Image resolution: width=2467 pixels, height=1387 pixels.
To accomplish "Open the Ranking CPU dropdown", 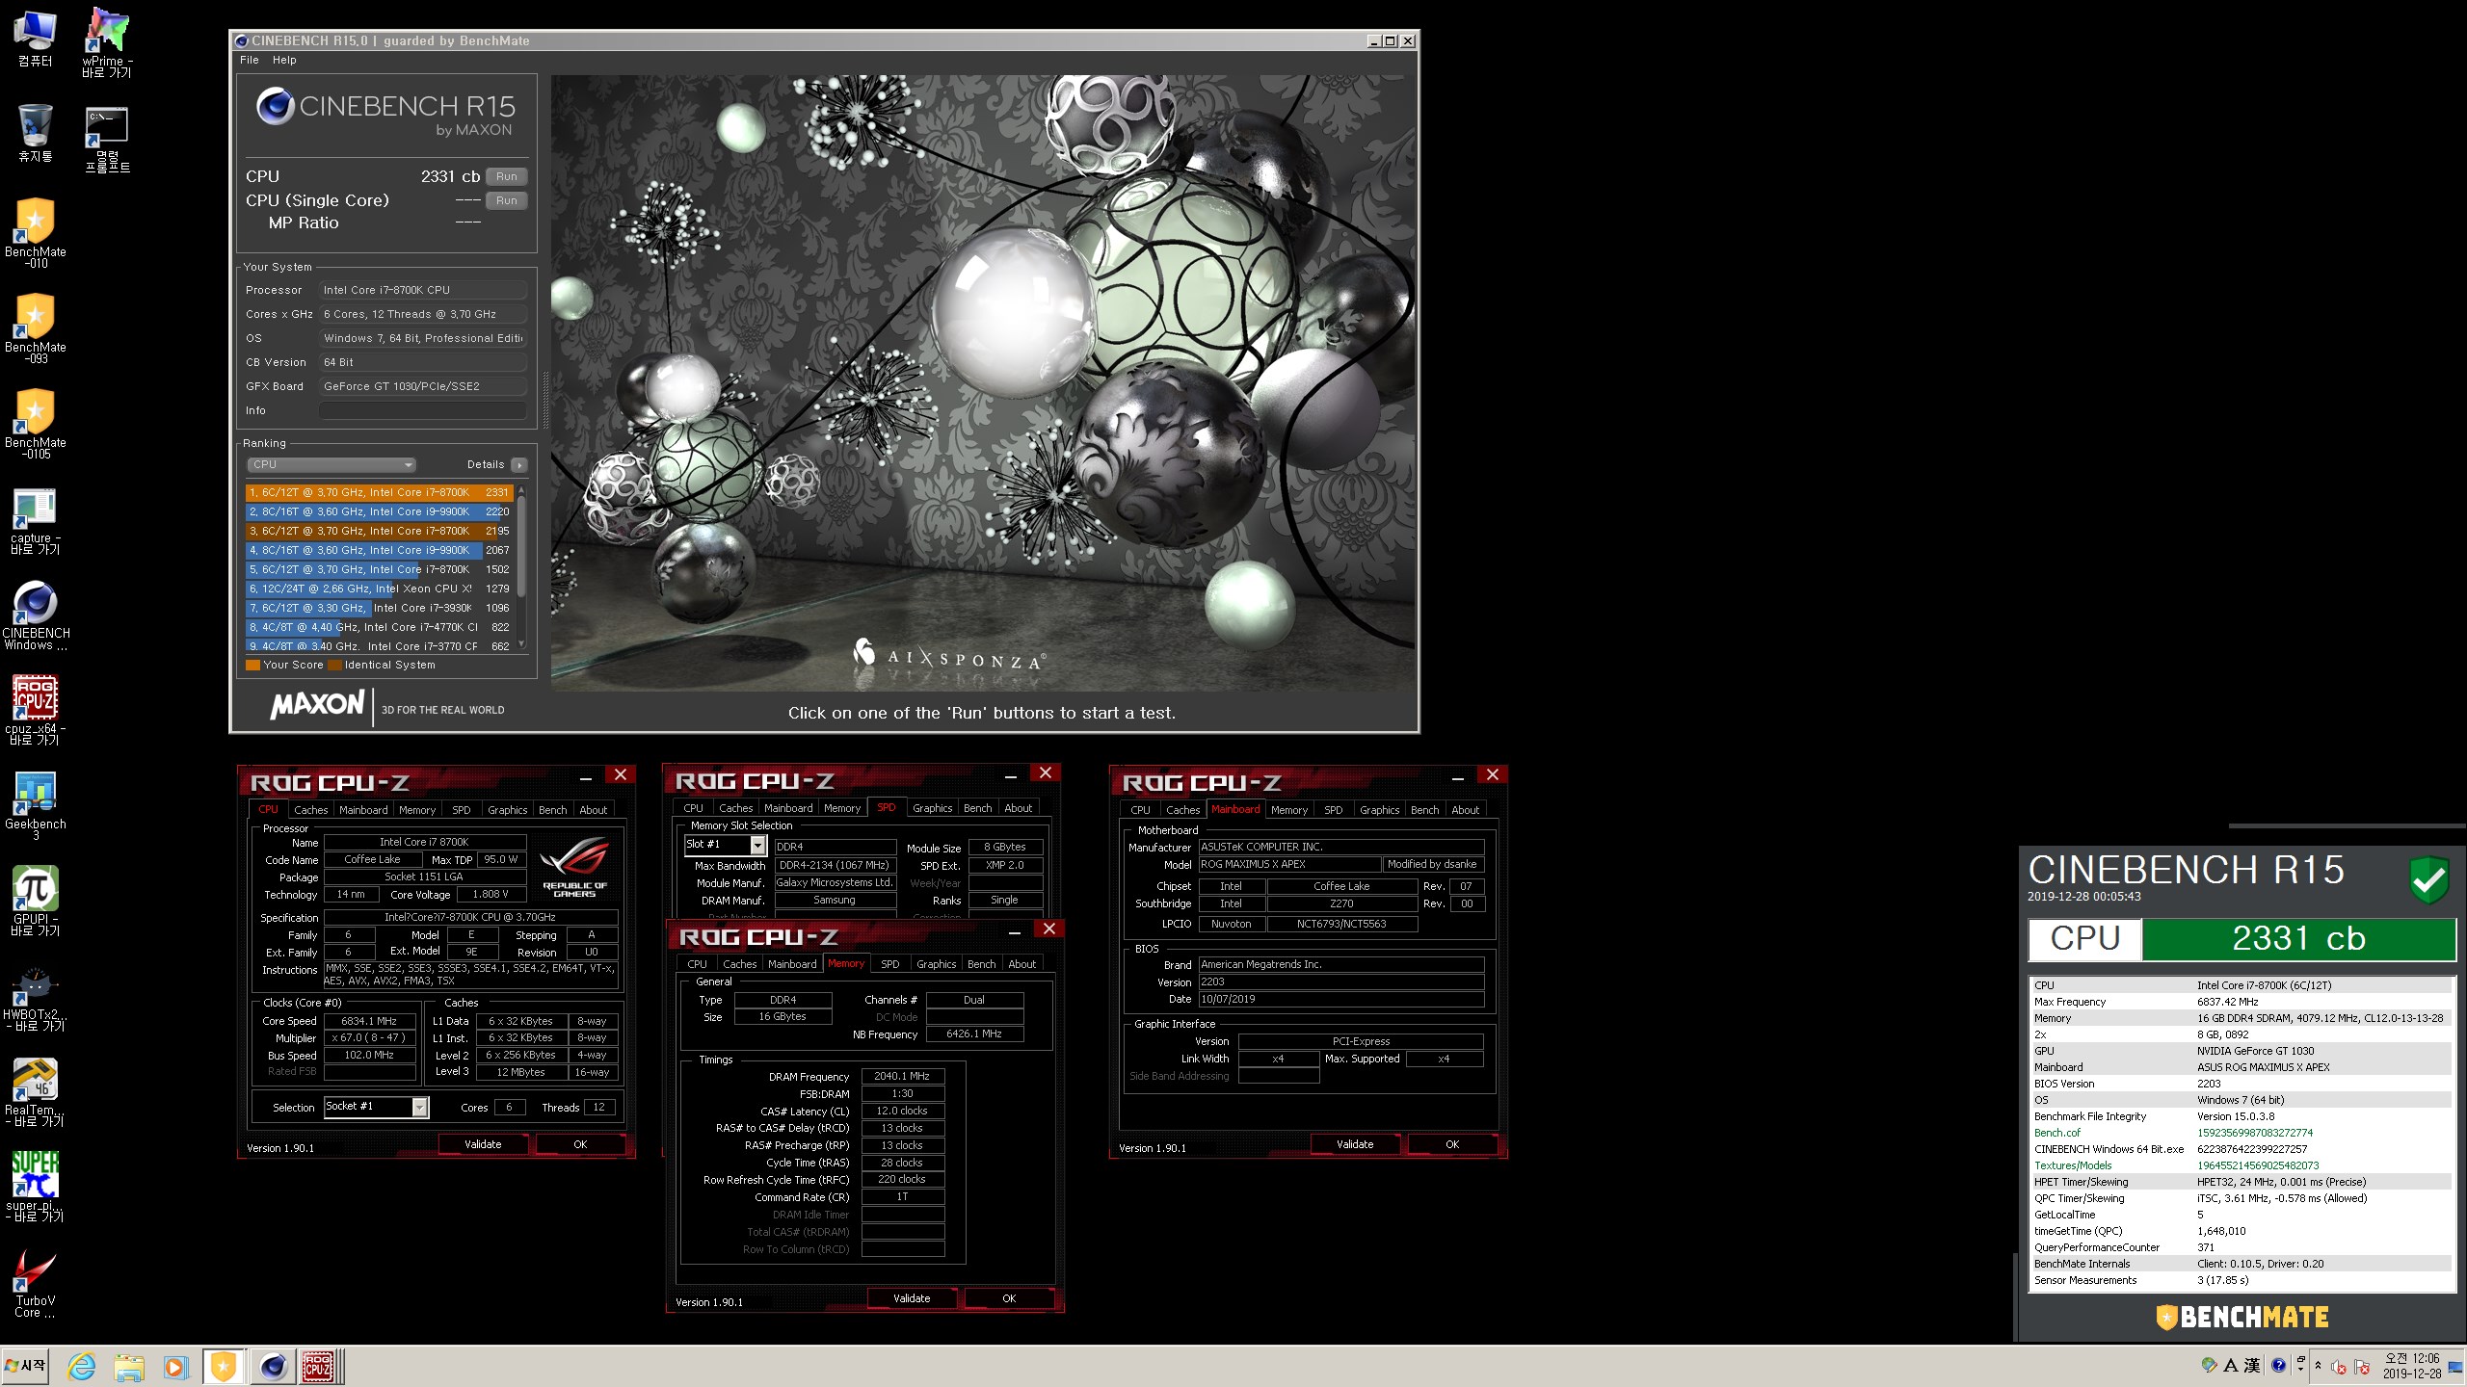I will (x=332, y=464).
